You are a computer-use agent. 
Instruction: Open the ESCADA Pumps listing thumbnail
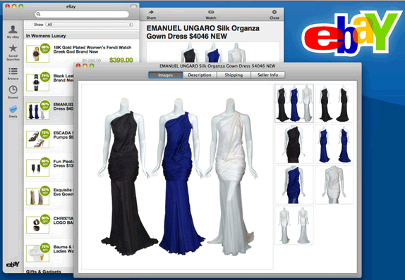(x=37, y=139)
